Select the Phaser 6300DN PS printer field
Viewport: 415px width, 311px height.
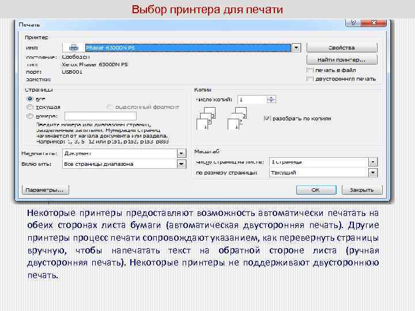click(x=188, y=48)
